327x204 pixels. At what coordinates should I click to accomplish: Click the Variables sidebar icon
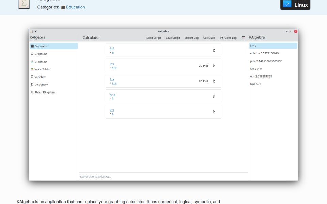pos(32,77)
